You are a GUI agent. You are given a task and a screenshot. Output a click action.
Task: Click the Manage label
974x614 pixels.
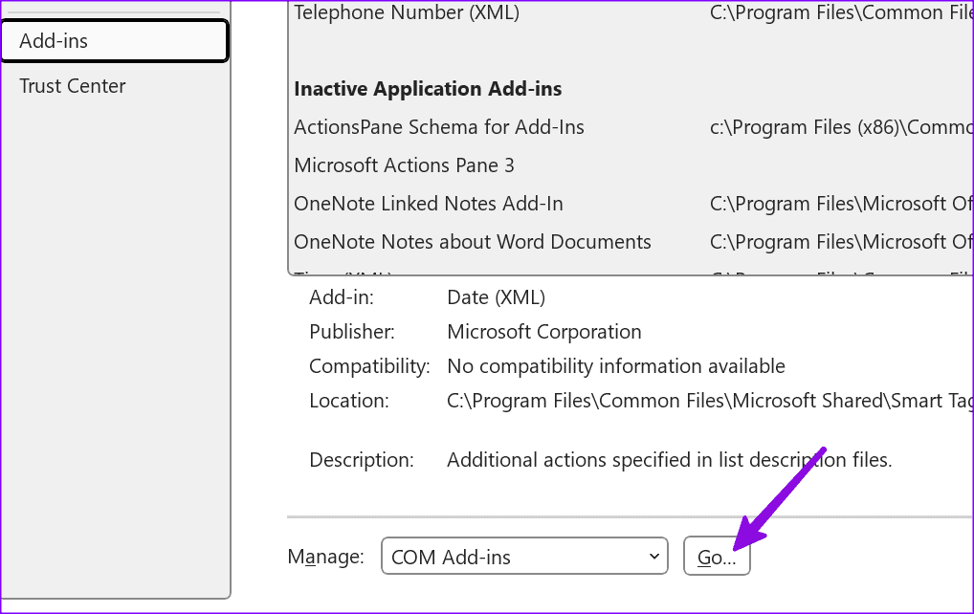pyautogui.click(x=325, y=557)
